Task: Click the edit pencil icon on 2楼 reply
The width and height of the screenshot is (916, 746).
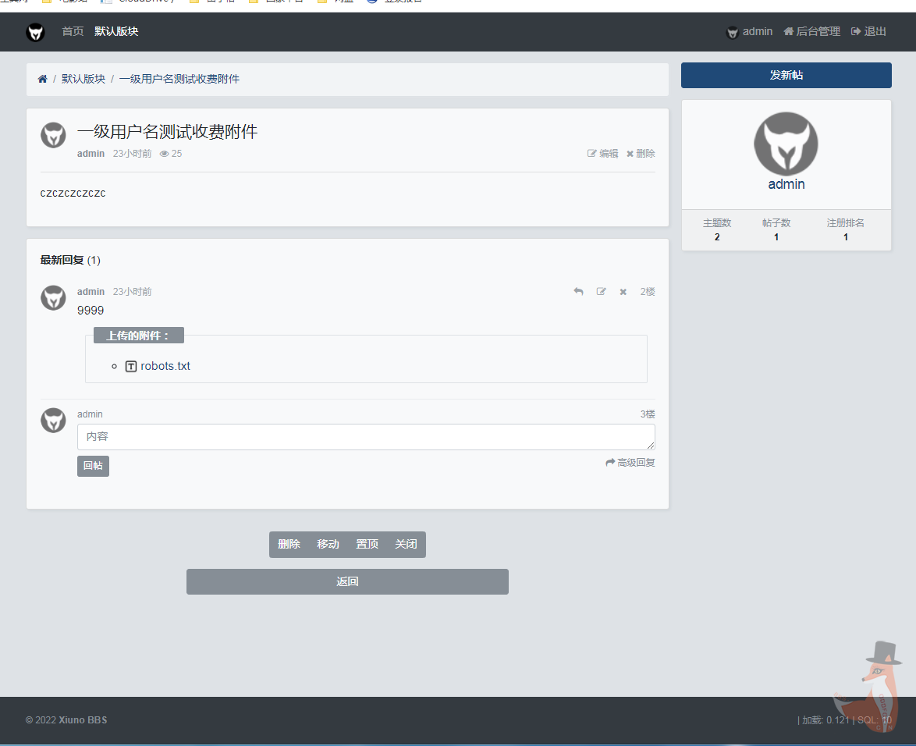Action: pos(601,292)
